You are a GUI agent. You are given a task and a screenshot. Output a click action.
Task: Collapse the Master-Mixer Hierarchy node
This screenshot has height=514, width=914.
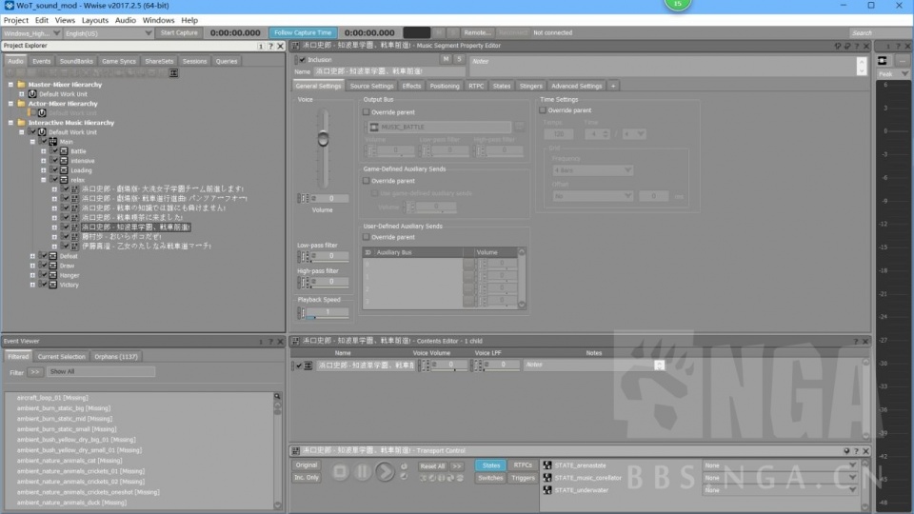(x=10, y=85)
